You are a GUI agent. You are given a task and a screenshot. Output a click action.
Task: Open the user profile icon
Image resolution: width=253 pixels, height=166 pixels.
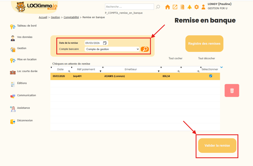point(203,7)
